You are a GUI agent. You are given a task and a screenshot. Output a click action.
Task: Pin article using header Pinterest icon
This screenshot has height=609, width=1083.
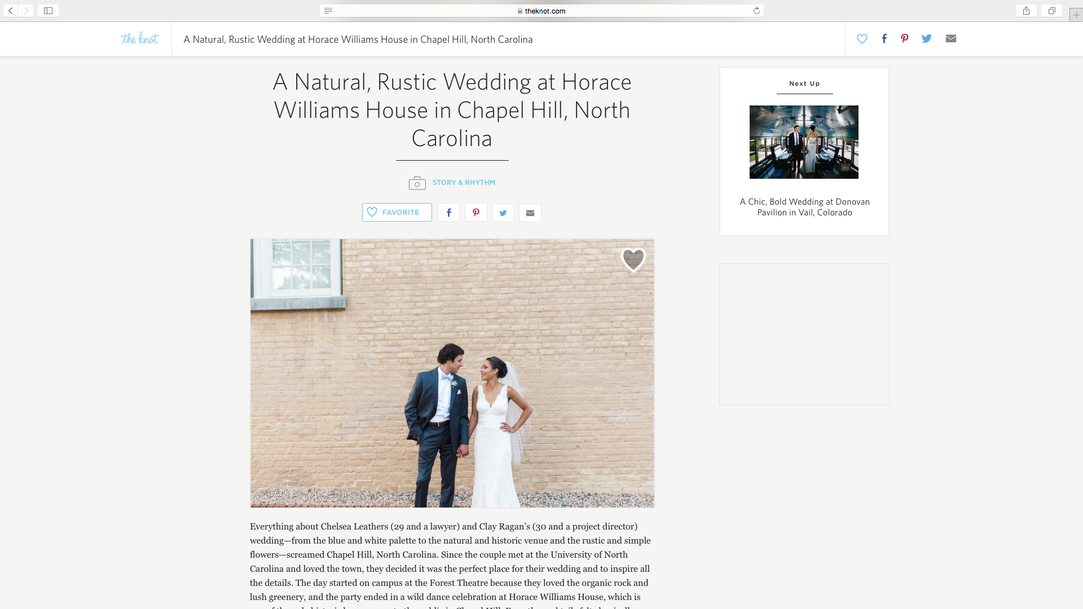pos(904,38)
